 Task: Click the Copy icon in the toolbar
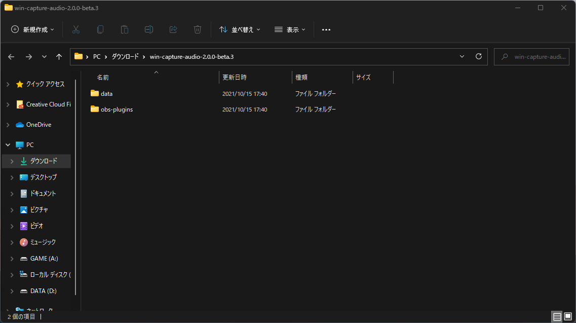[x=100, y=29]
